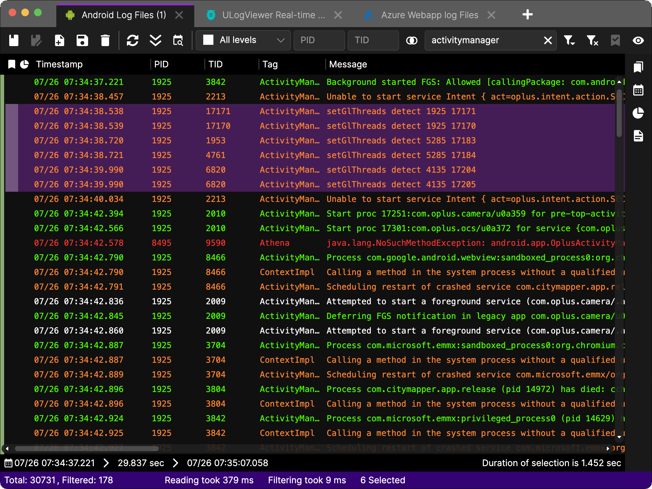This screenshot has height=489, width=652.
Task: Switch to the Azure Webapp log Files tab
Action: coord(429,15)
